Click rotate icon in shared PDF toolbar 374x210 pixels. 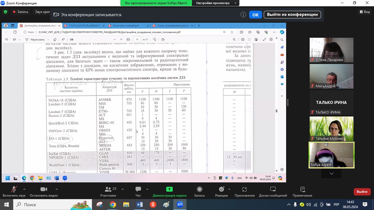coord(155,39)
